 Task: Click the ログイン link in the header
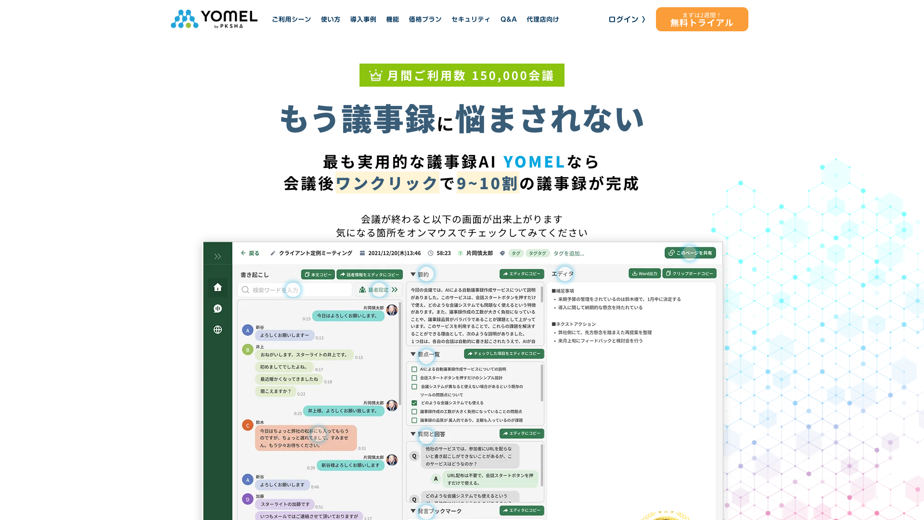[626, 19]
